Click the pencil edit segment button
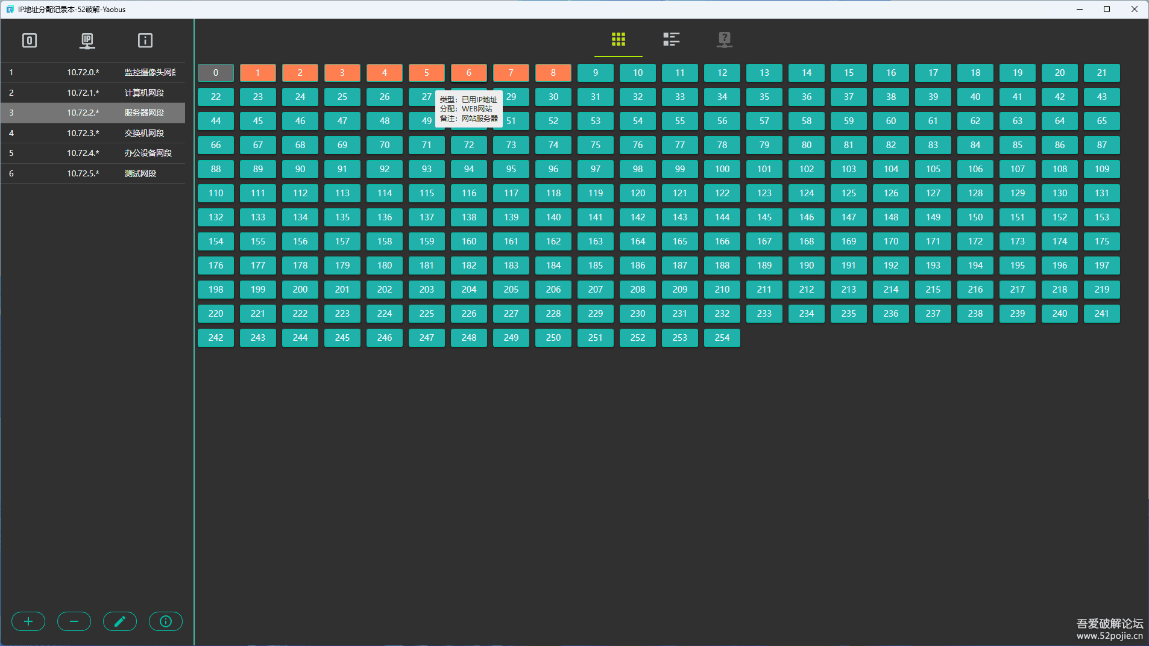Viewport: 1149px width, 646px height. 120,621
